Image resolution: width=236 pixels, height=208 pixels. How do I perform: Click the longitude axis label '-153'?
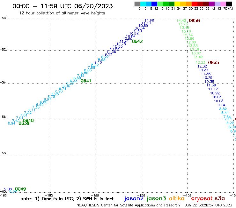188,196
